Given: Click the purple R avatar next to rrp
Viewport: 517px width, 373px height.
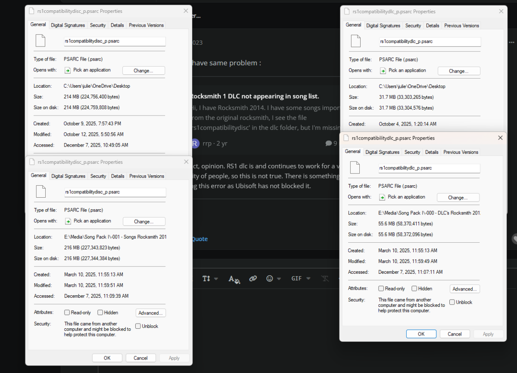Looking at the screenshot, I should [x=195, y=143].
